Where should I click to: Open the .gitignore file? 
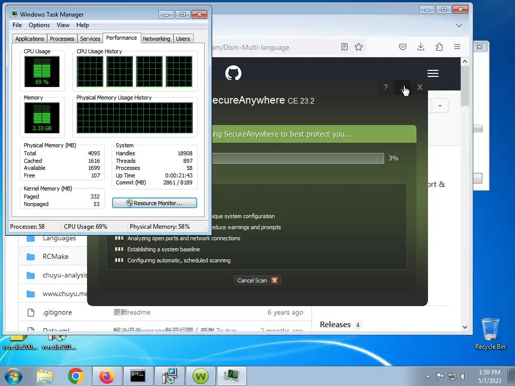(x=57, y=312)
